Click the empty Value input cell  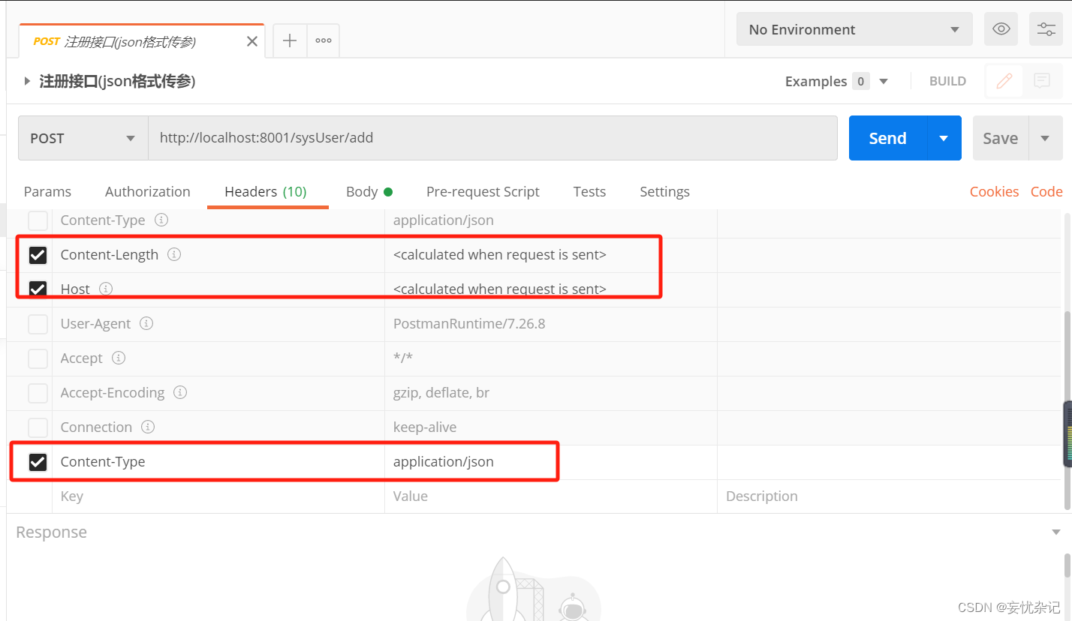point(551,496)
